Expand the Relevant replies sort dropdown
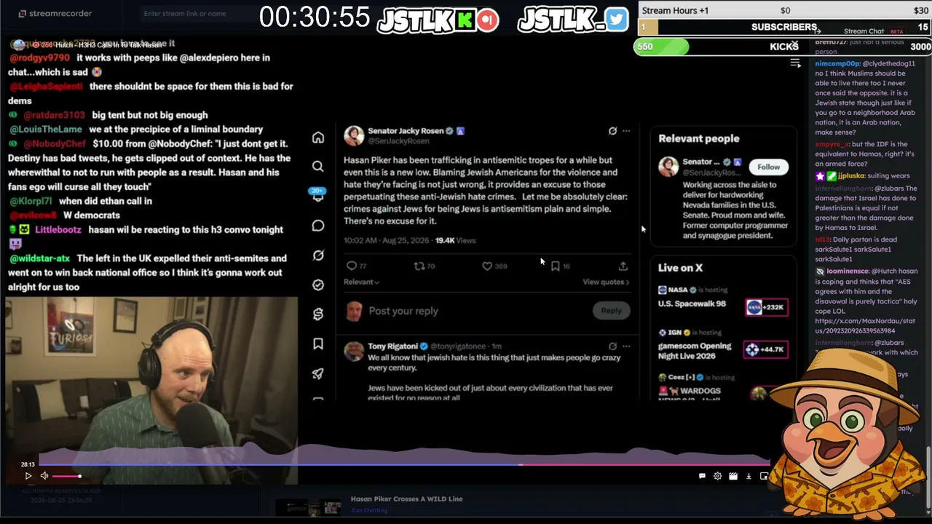This screenshot has height=524, width=932. [x=361, y=282]
